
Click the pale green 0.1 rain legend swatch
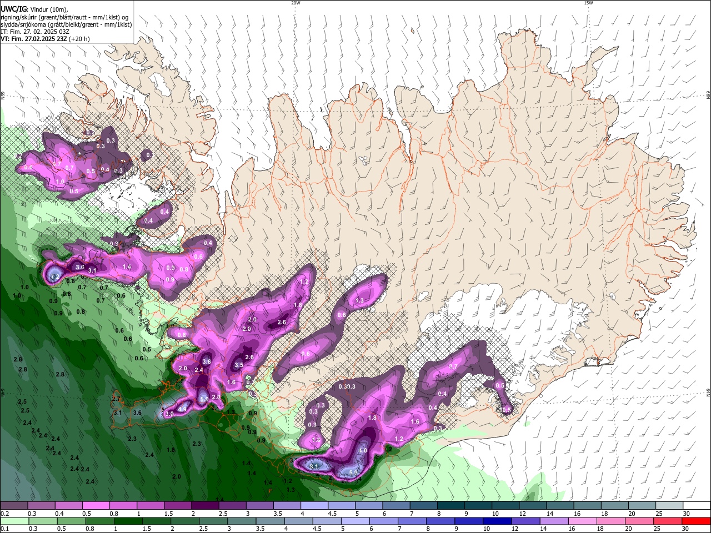14,521
